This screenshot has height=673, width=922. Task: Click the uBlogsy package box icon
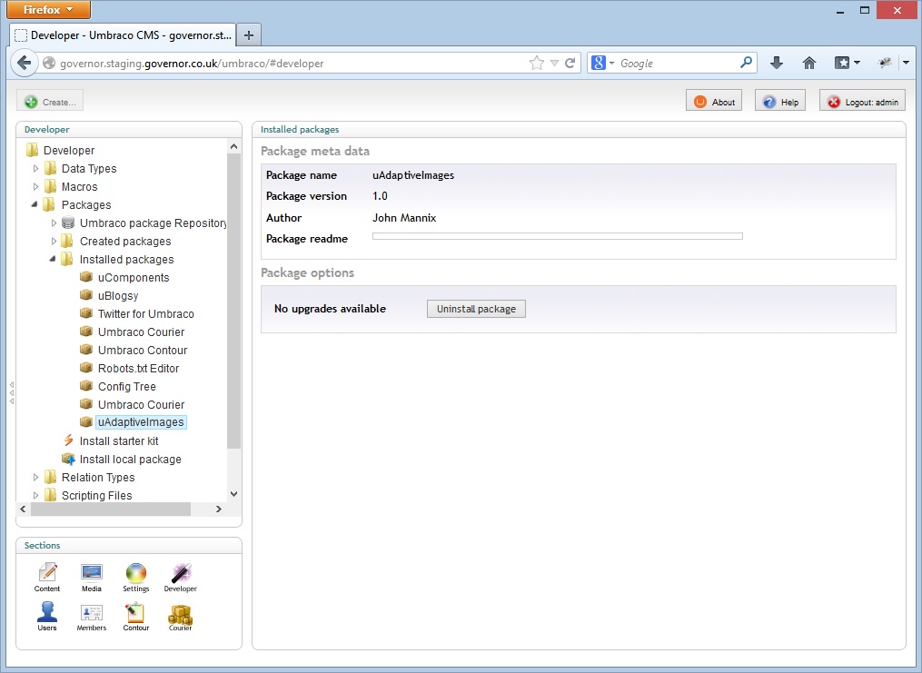86,295
